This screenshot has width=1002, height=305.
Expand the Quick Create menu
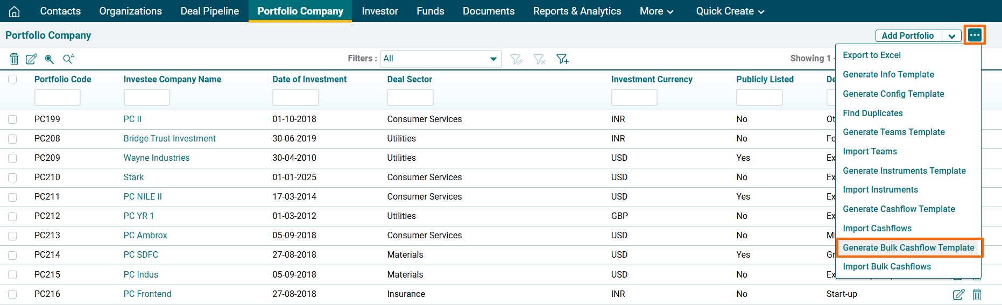[730, 11]
